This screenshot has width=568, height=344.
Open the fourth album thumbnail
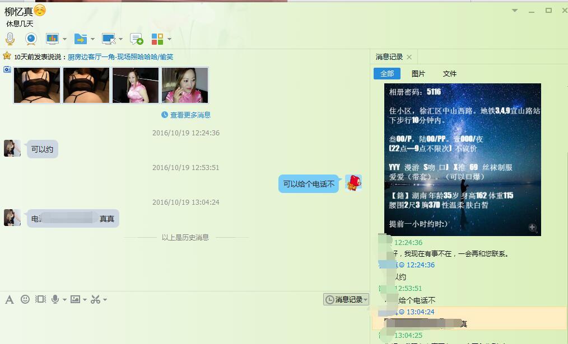coord(185,86)
